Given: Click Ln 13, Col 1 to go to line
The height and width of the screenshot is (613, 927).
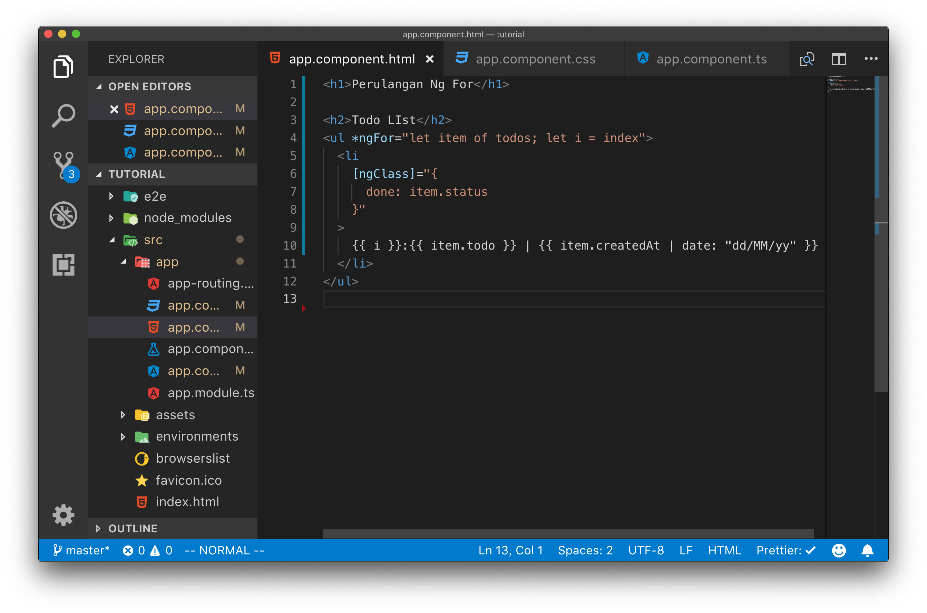Looking at the screenshot, I should coord(510,551).
